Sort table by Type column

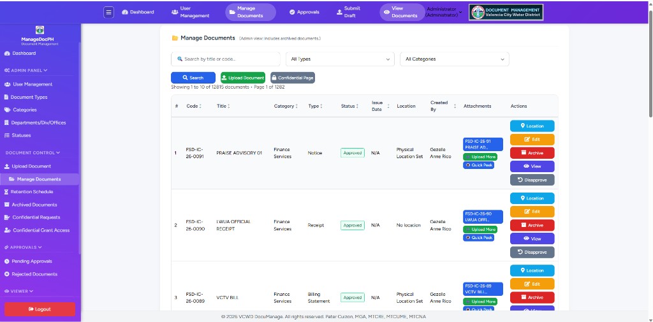[x=315, y=106]
